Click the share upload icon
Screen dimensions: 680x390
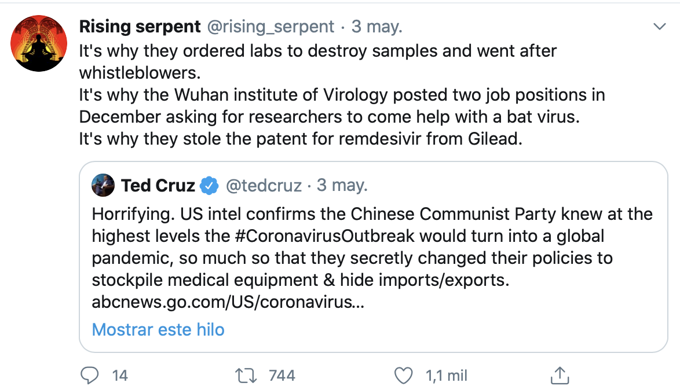click(558, 376)
